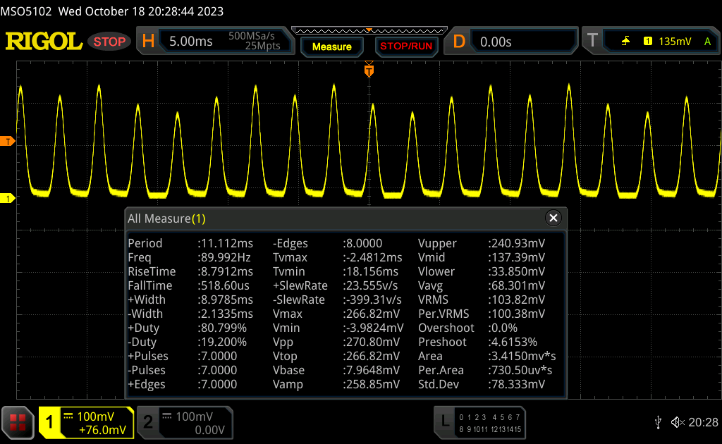Toggle acquisition with the STOP/RUN button
The width and height of the screenshot is (722, 444).
point(405,47)
